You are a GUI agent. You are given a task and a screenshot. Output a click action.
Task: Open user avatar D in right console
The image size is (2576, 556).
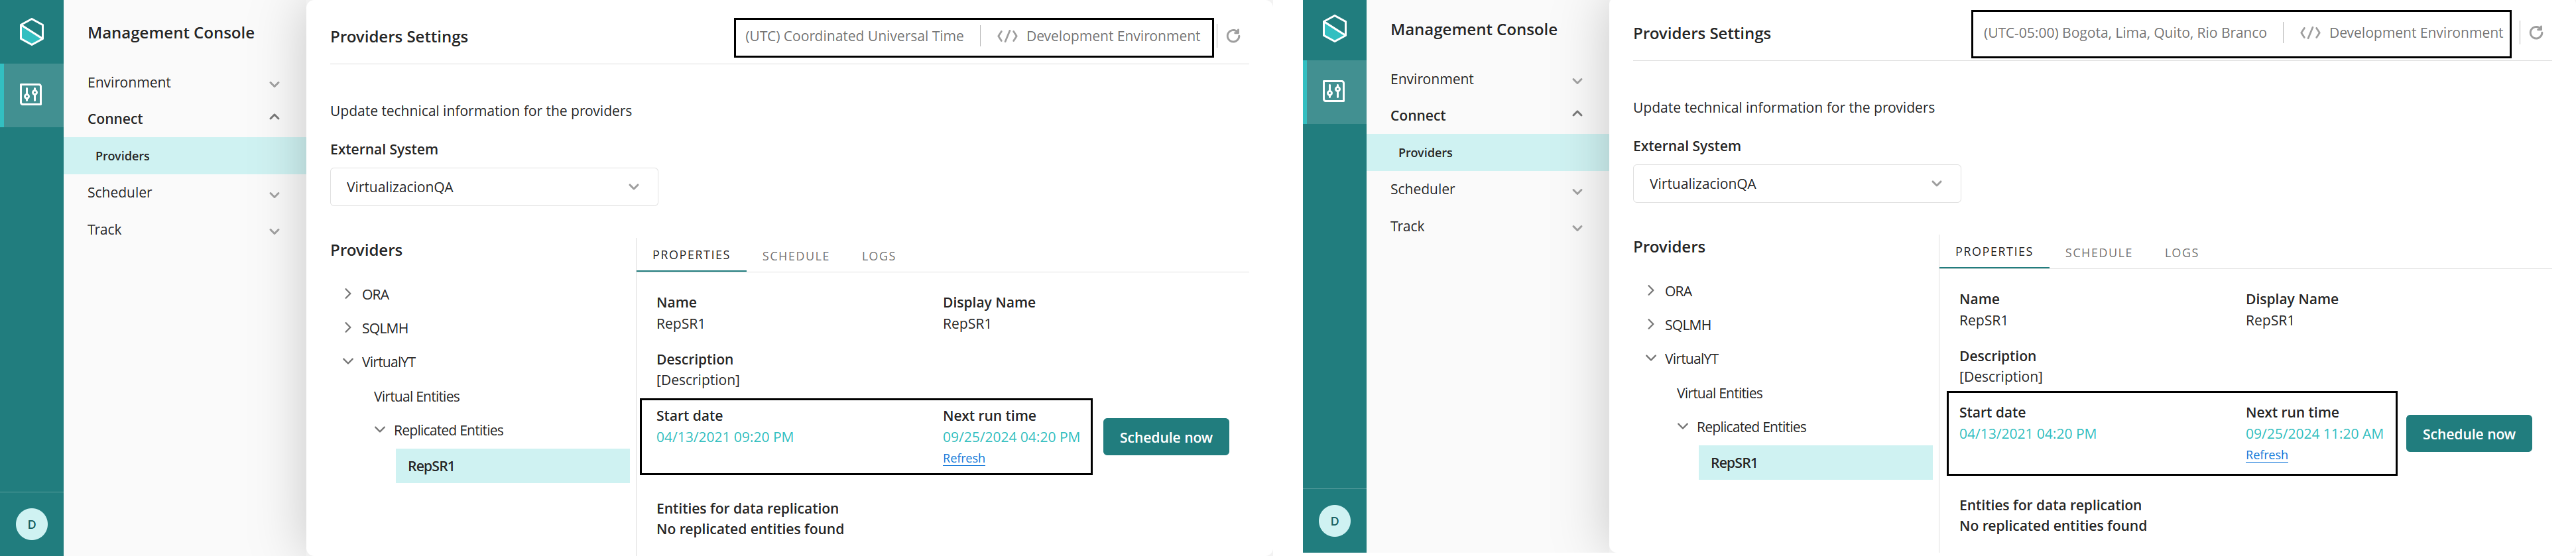coord(1335,521)
